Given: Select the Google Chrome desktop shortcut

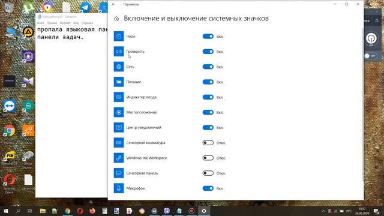Looking at the screenshot, I should point(10,134).
